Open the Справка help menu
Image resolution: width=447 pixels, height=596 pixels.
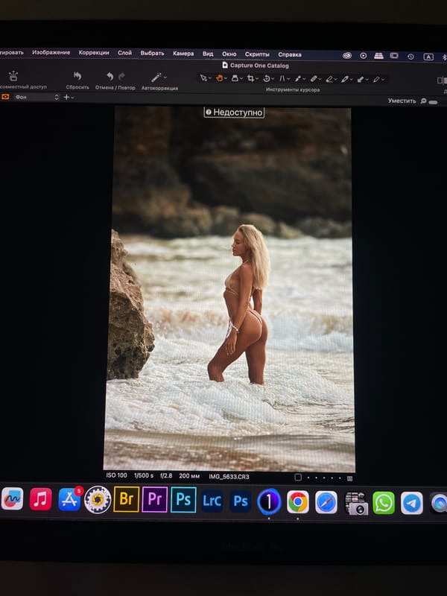click(x=290, y=54)
